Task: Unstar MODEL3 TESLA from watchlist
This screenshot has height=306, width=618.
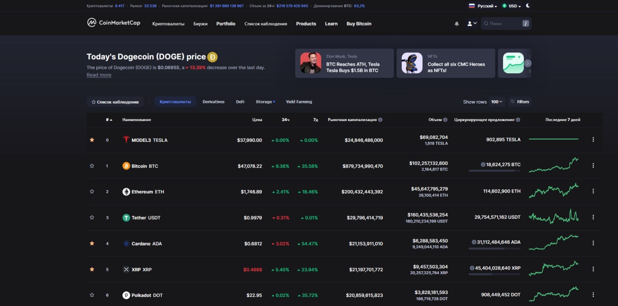Action: click(x=92, y=140)
